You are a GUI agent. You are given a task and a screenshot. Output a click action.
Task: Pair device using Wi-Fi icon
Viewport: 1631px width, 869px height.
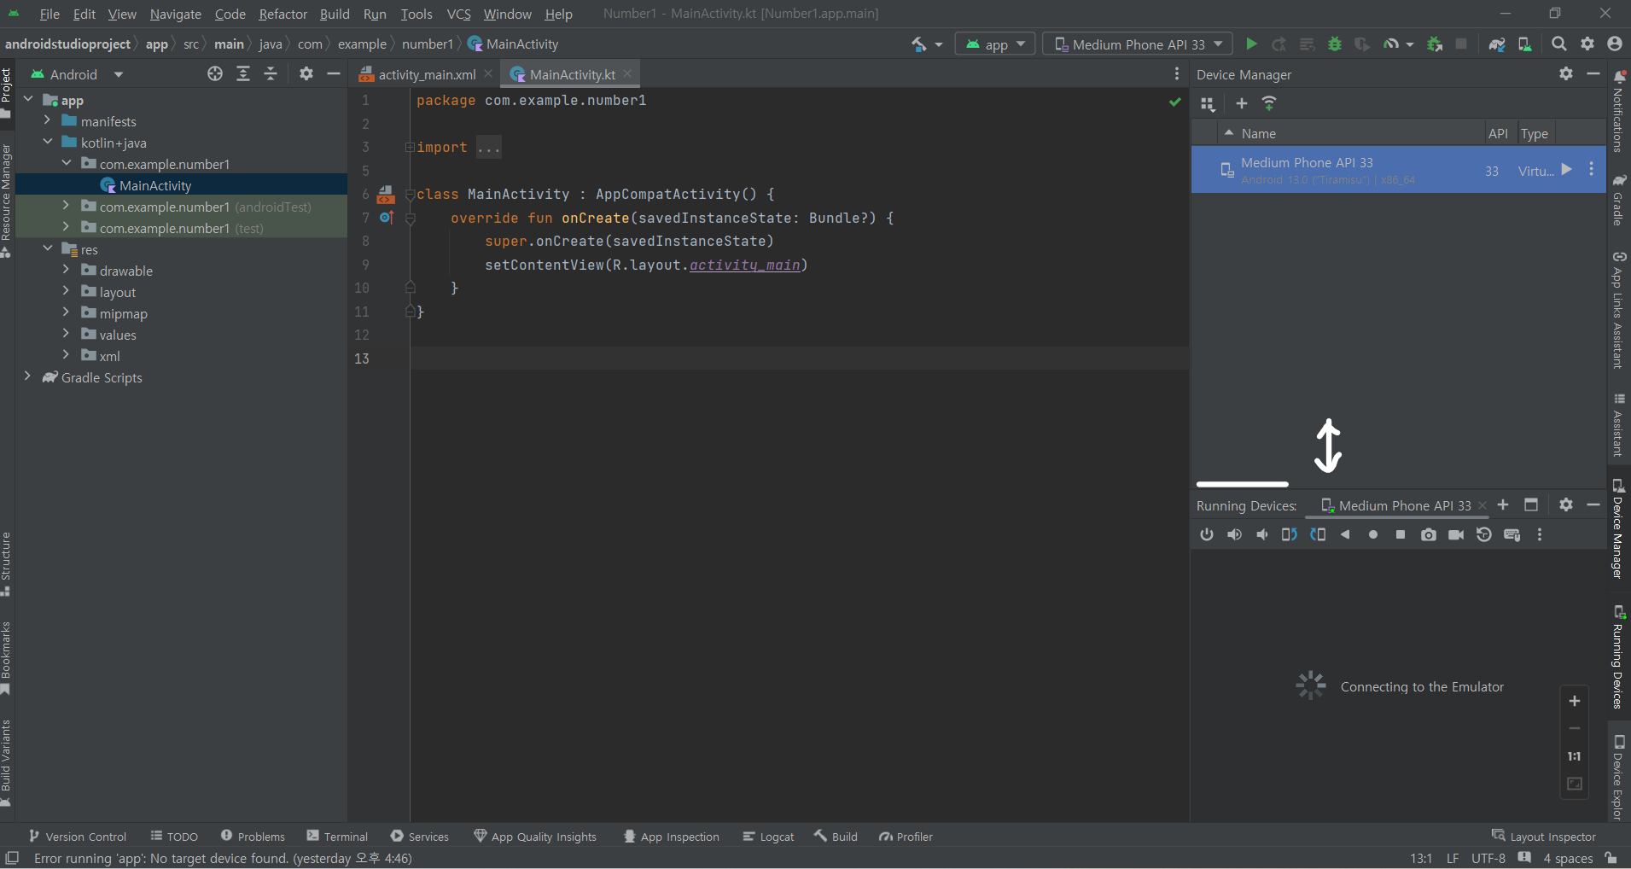(x=1269, y=103)
